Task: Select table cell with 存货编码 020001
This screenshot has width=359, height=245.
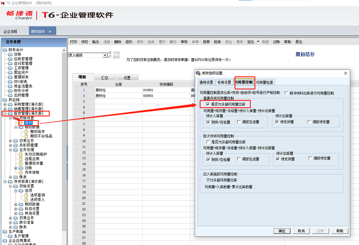Action: (x=166, y=96)
